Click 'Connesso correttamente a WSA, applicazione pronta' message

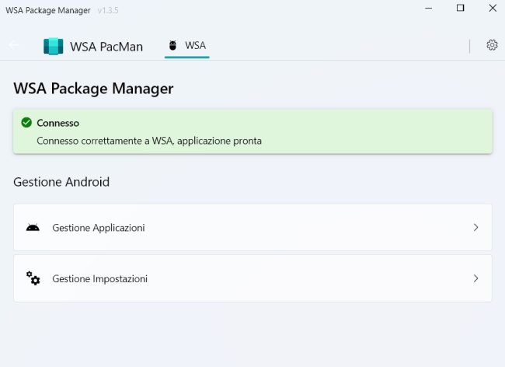click(x=149, y=141)
